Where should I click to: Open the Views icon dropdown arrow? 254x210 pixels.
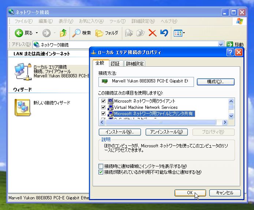pyautogui.click(x=184, y=33)
